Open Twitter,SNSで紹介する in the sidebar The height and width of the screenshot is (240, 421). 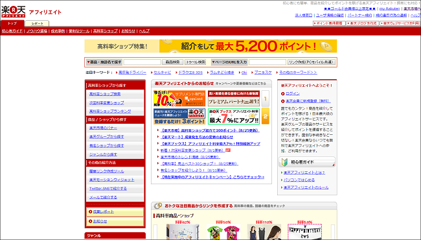108,189
